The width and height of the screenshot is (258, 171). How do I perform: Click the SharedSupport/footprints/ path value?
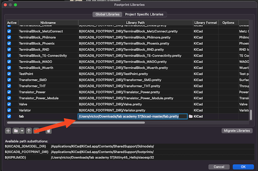coord(102,152)
